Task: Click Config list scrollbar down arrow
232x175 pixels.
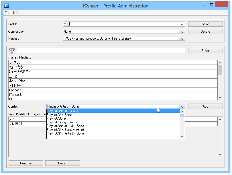Action: tap(182, 137)
